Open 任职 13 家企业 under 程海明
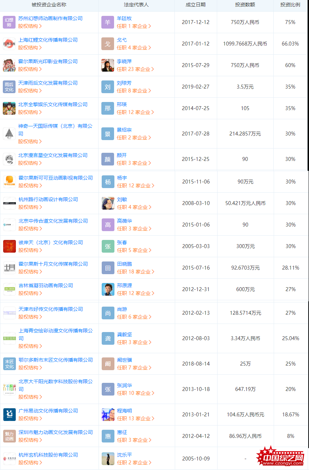This screenshot has height=470, width=309. (x=136, y=418)
